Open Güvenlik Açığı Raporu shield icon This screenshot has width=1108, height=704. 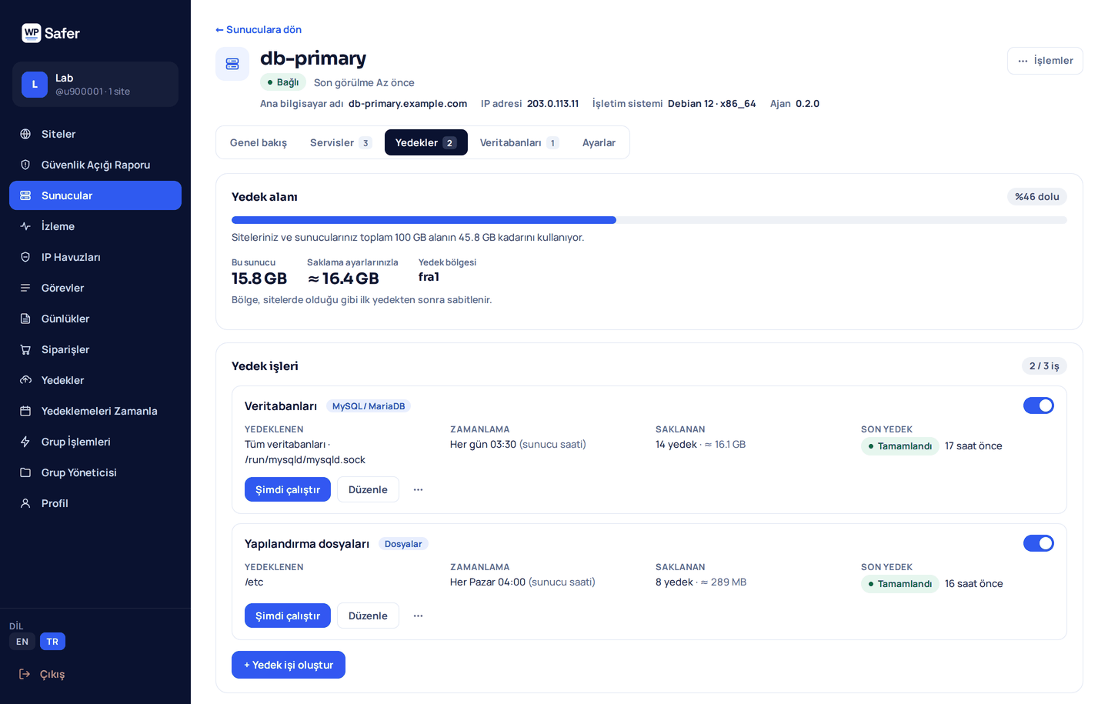tap(25, 165)
